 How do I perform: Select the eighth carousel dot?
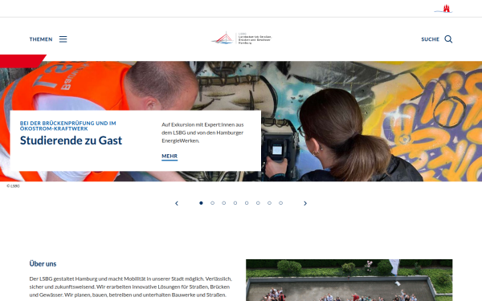tap(280, 203)
